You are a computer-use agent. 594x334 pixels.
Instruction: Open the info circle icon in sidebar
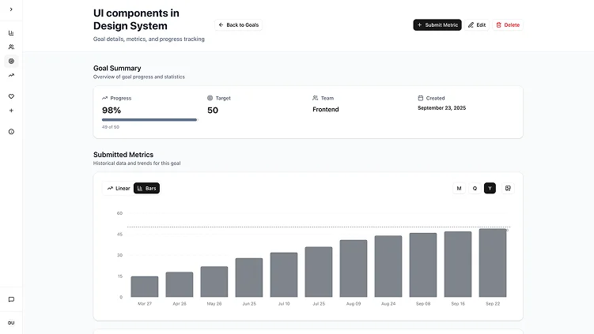(x=11, y=132)
